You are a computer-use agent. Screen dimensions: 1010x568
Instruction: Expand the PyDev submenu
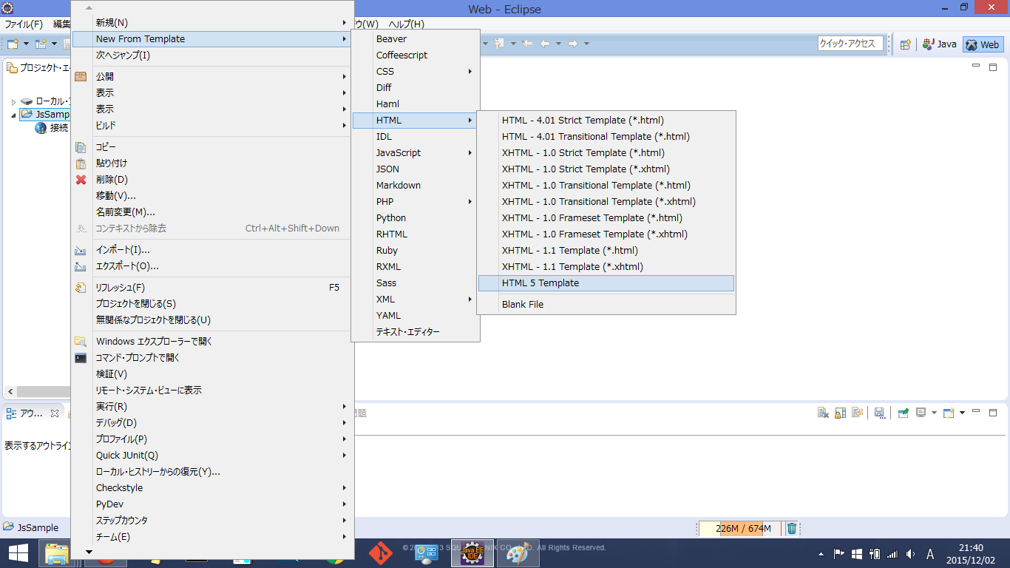click(212, 504)
